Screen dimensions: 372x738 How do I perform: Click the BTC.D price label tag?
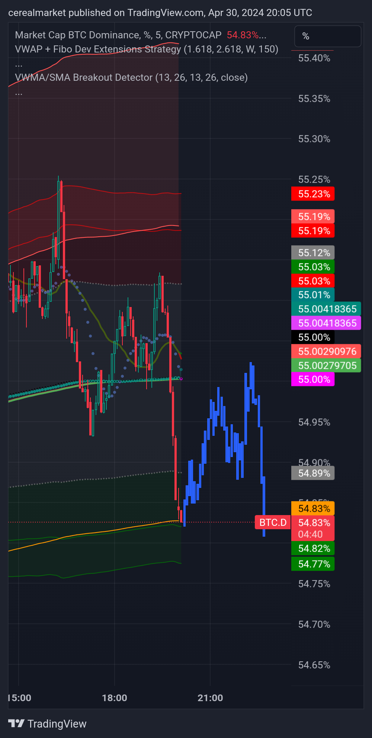click(x=273, y=523)
